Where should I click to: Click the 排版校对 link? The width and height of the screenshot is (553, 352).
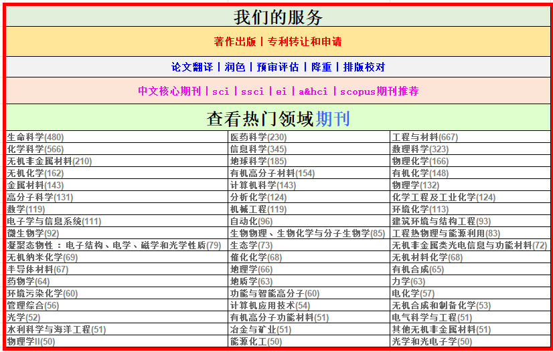[x=364, y=67]
